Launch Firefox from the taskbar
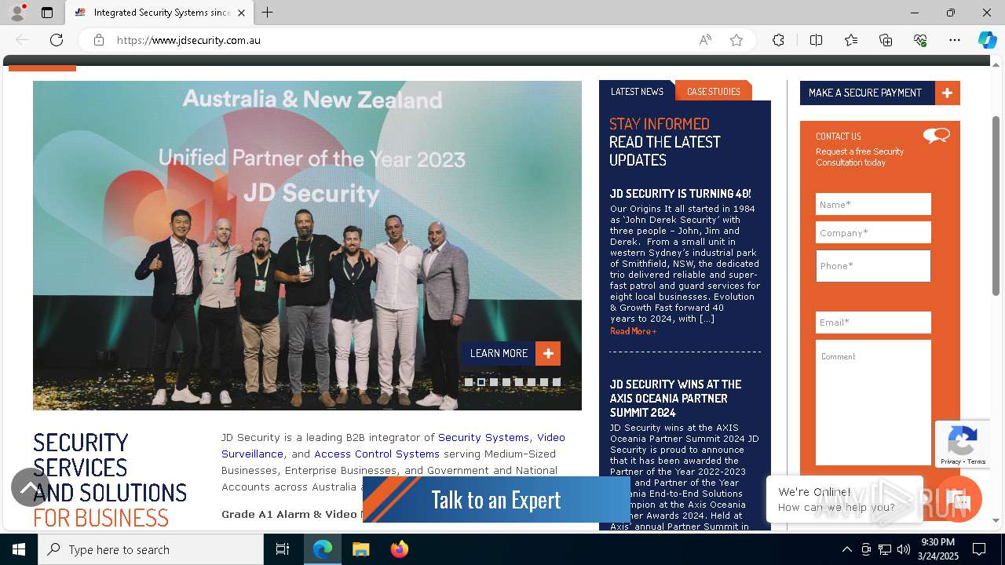This screenshot has height=565, width=1005. [x=400, y=549]
